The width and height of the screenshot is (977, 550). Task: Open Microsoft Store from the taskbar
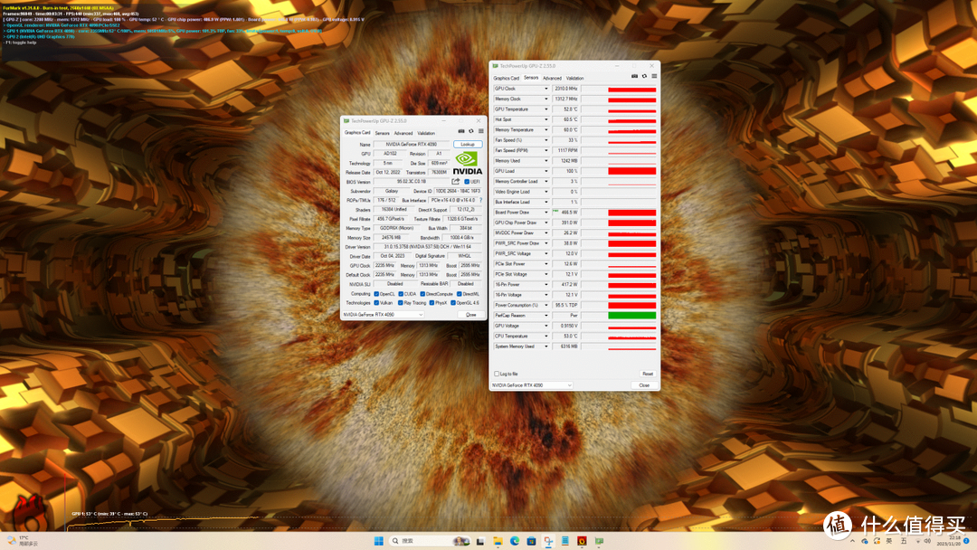pos(531,541)
